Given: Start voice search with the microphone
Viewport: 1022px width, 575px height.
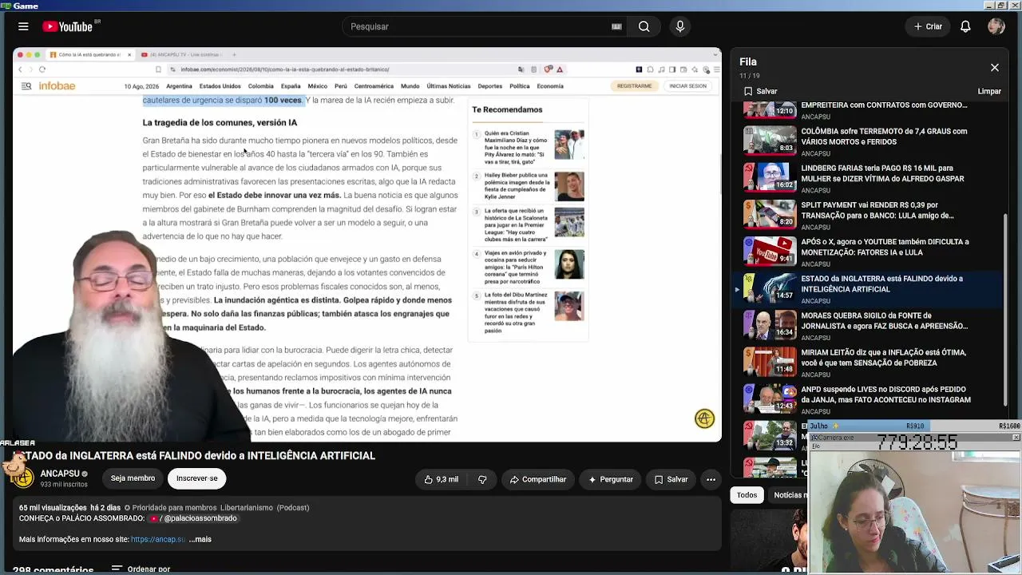Looking at the screenshot, I should [680, 26].
